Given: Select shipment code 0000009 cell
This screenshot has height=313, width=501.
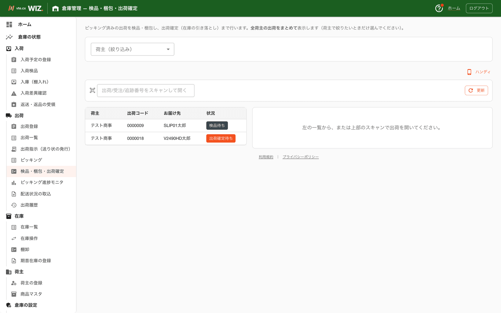Looking at the screenshot, I should tap(135, 126).
